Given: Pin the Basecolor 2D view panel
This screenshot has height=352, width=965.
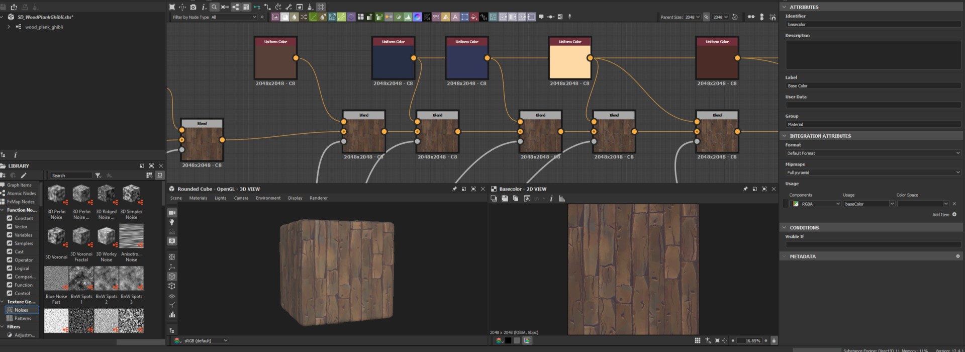Looking at the screenshot, I should [745, 189].
